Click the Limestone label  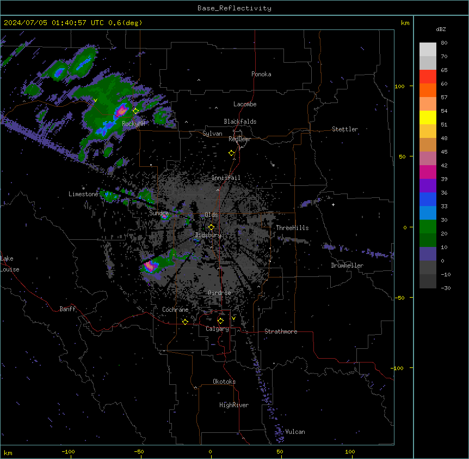click(83, 194)
